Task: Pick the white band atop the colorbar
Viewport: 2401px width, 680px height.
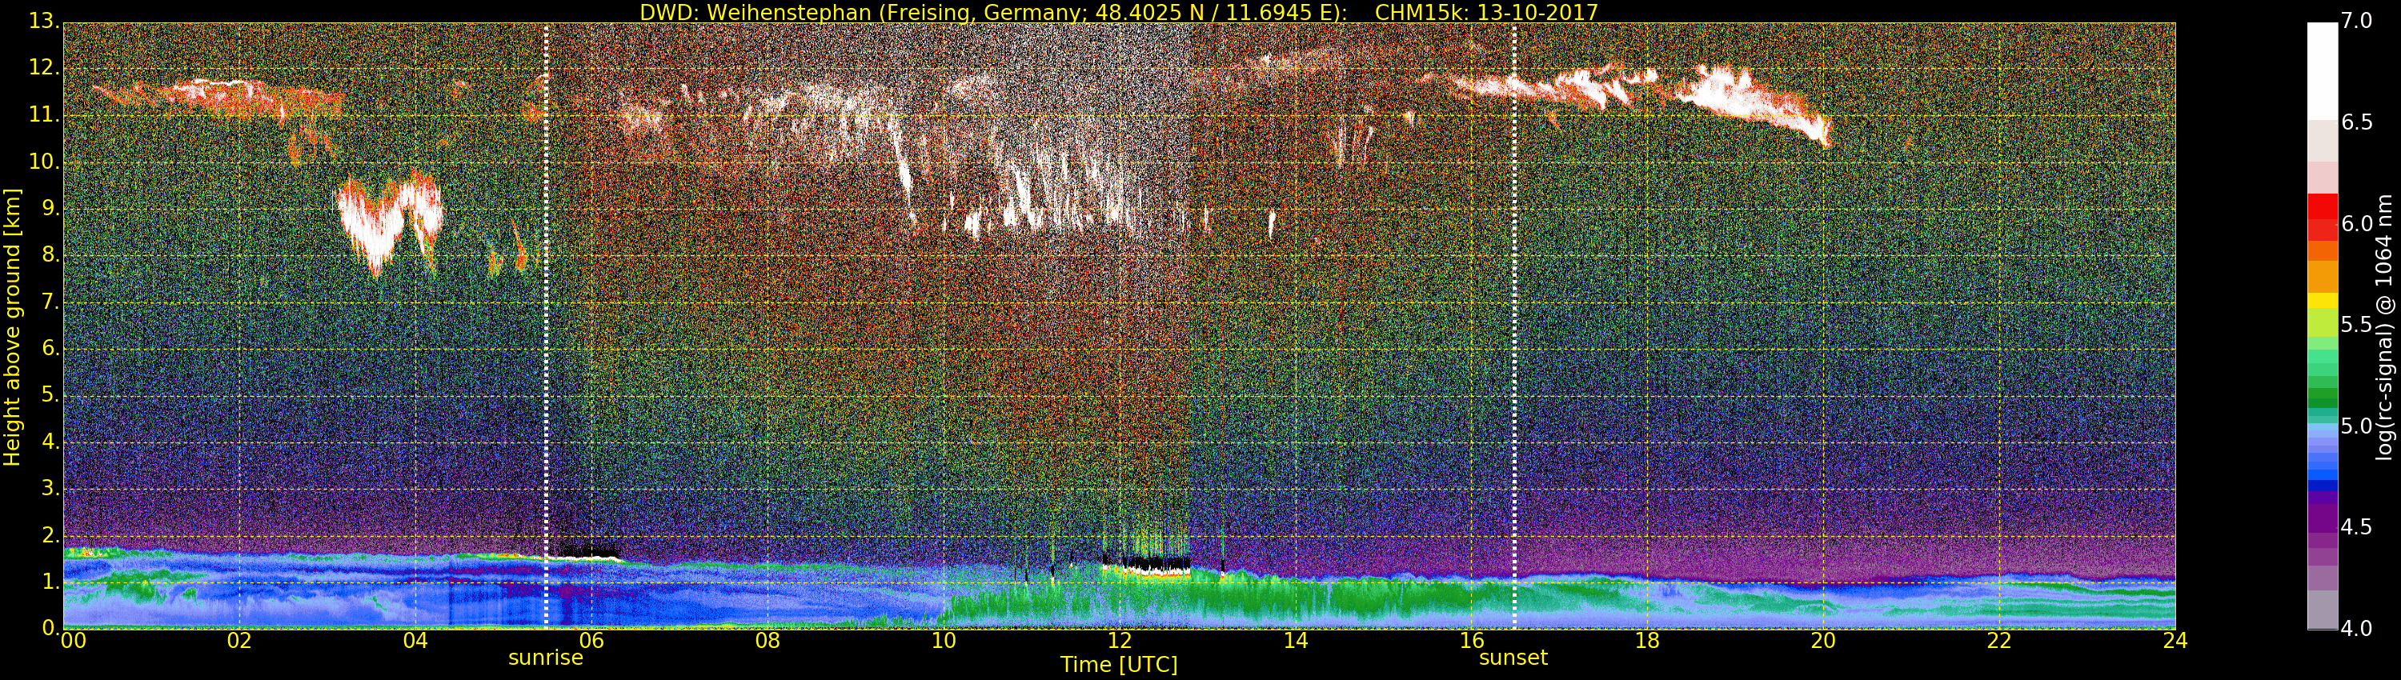Action: point(2322,70)
